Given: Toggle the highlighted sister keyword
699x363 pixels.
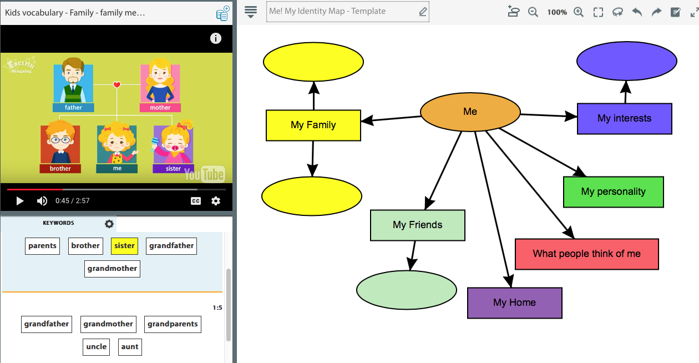Looking at the screenshot, I should (x=124, y=246).
